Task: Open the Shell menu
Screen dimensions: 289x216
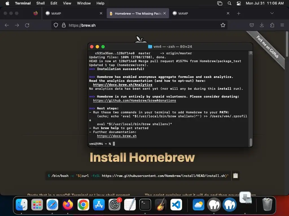Action: pyautogui.click(x=41, y=3)
